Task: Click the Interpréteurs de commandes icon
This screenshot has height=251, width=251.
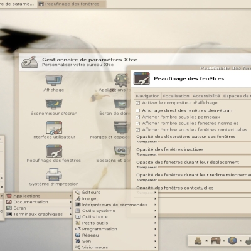Action: tap(78, 205)
